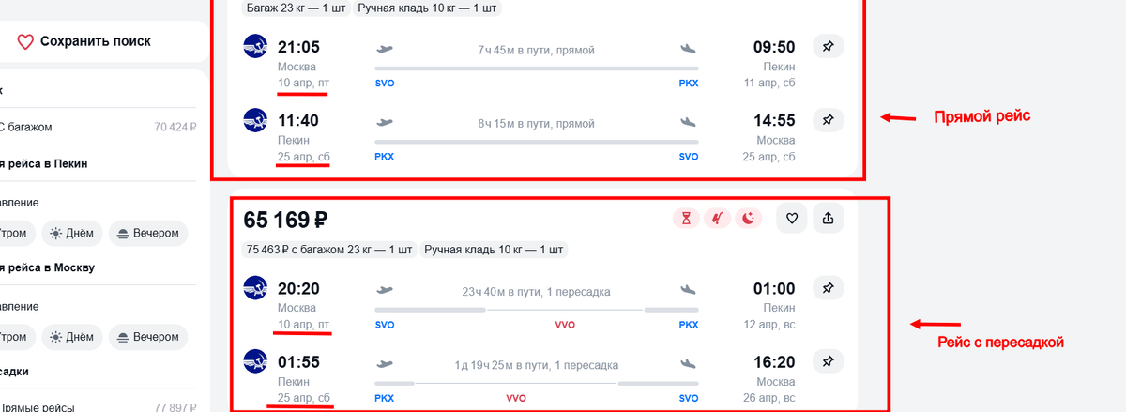Viewport: 1126px width, 412px height.
Task: Choose 75 463 ₽ с багажом 23 кг option
Action: pos(328,250)
